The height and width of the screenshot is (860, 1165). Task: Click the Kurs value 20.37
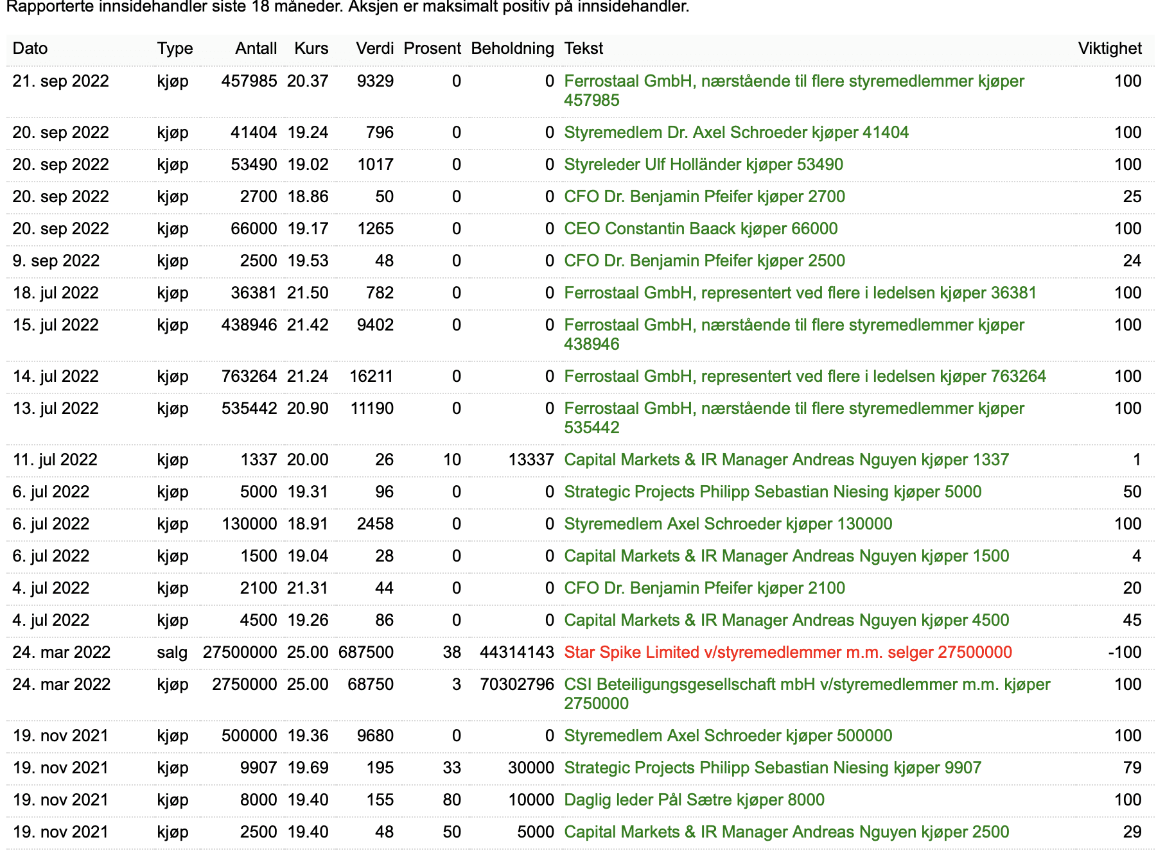[308, 82]
